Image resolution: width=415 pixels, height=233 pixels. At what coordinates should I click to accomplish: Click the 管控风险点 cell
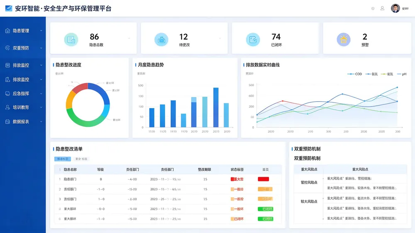[x=309, y=182]
